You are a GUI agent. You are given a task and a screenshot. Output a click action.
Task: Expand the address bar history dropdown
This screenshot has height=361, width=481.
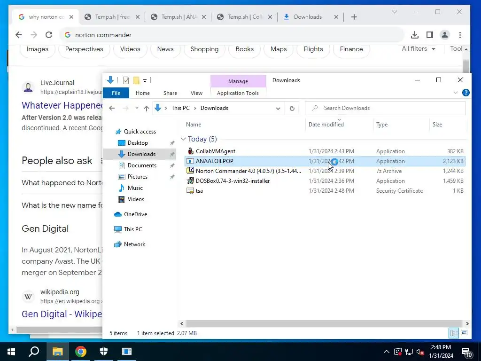click(278, 109)
